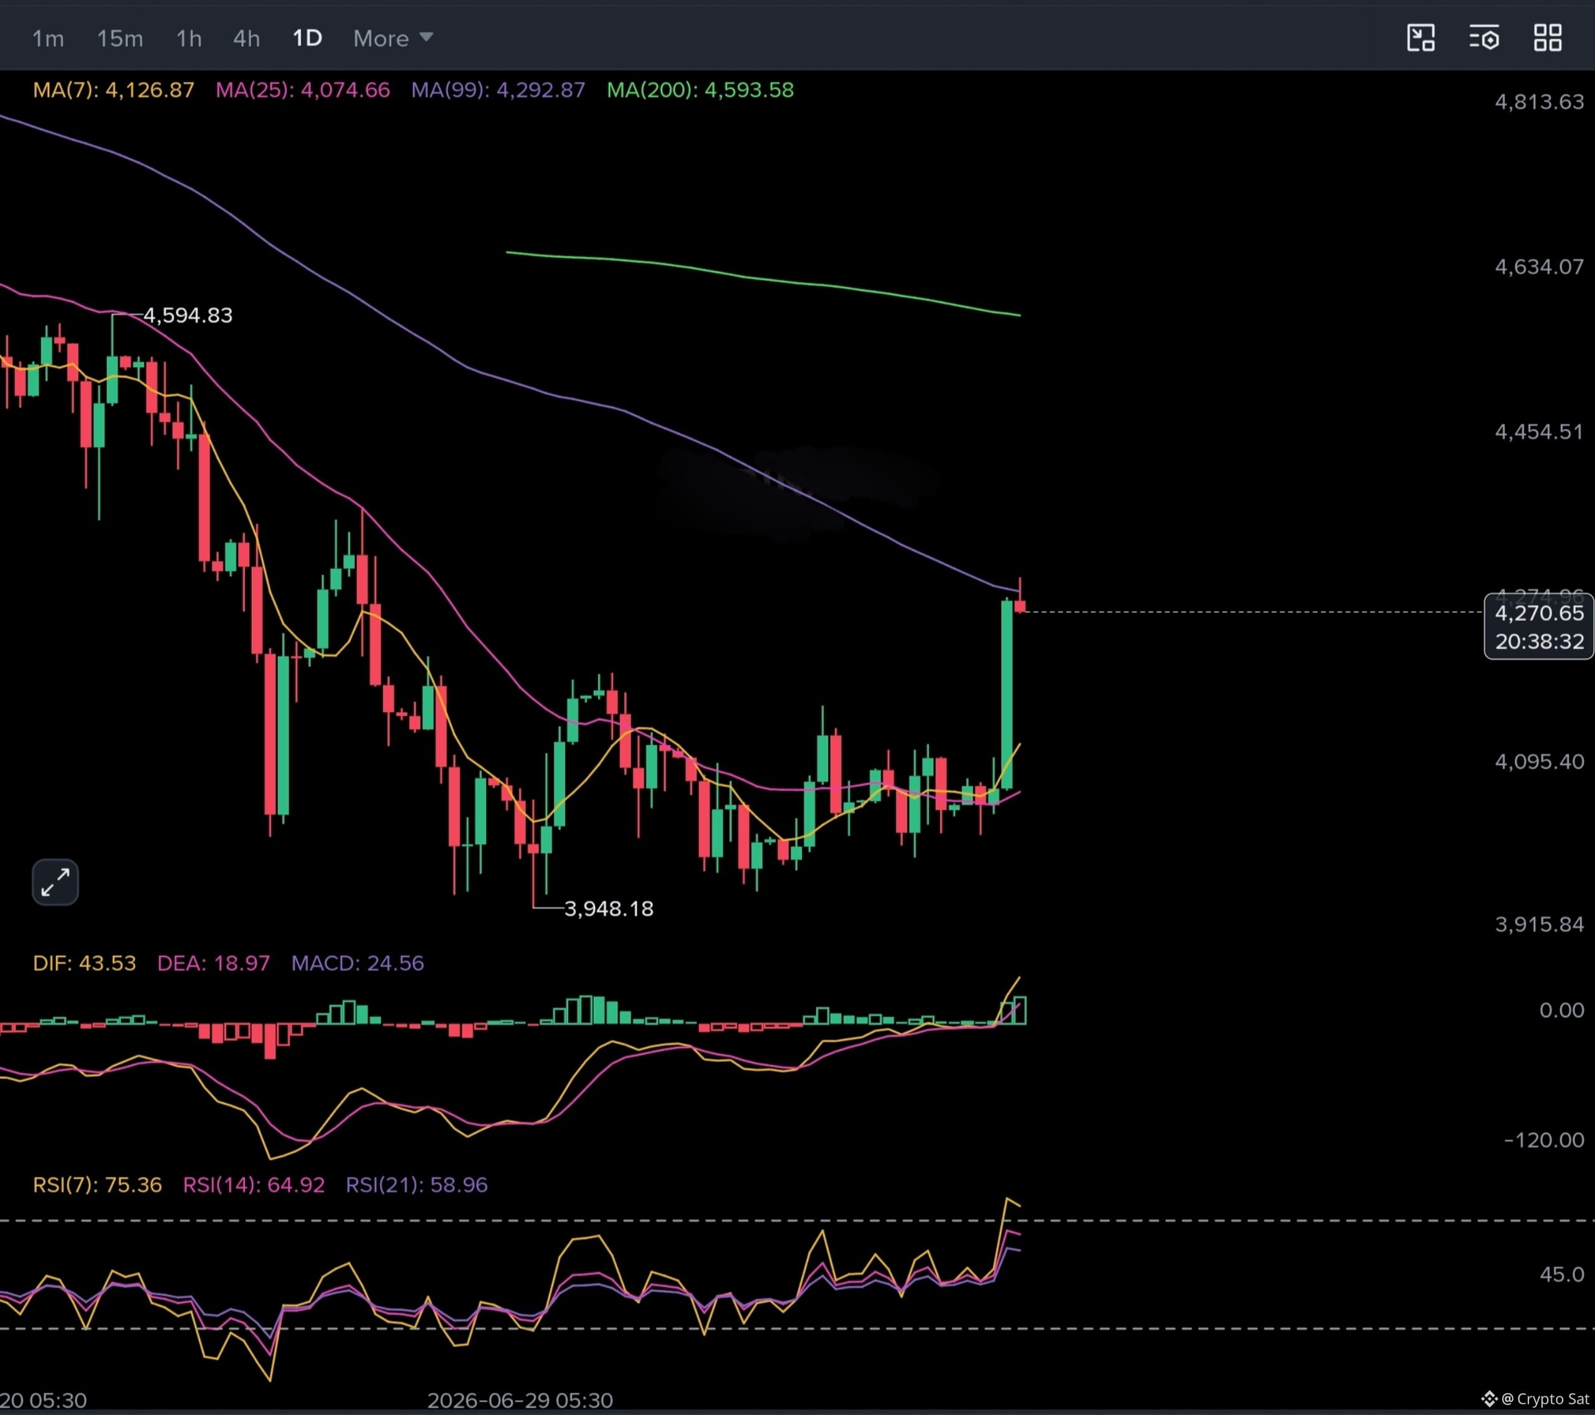Choose the 1h chart interval
Viewport: 1595px width, 1415px height.
tap(189, 38)
